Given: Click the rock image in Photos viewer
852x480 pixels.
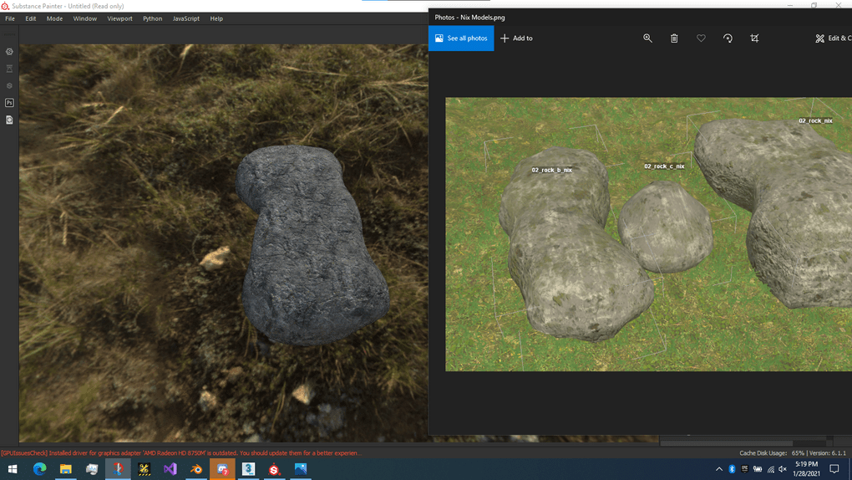Looking at the screenshot, I should 648,234.
